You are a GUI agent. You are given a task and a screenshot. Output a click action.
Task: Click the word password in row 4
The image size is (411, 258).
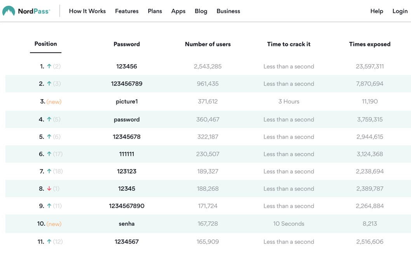coord(127,120)
